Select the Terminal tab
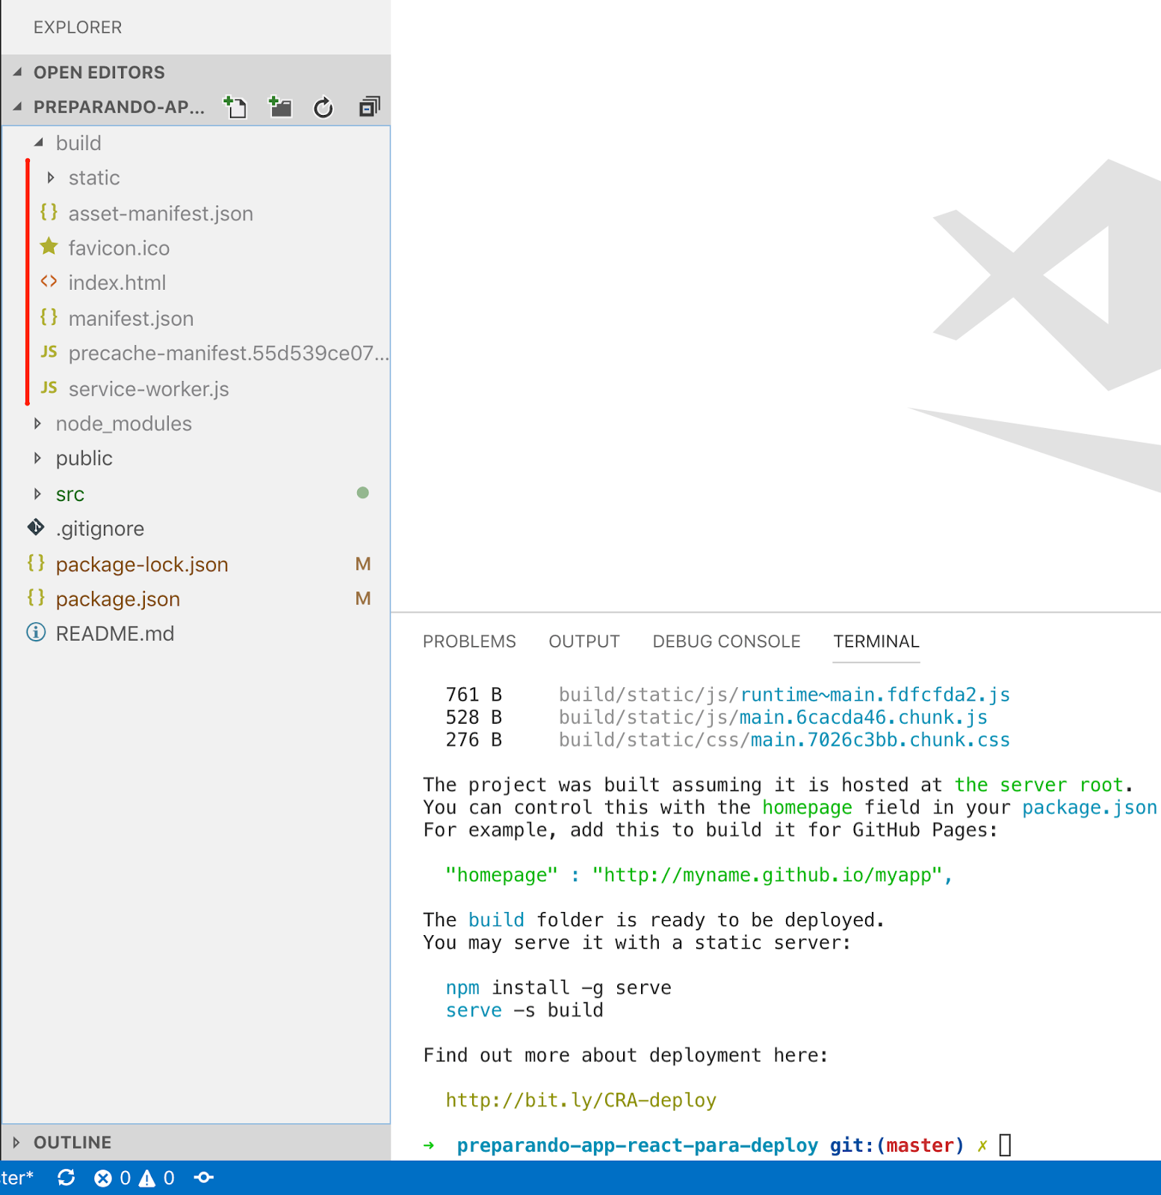Screen dimensions: 1161x1195 coord(876,642)
